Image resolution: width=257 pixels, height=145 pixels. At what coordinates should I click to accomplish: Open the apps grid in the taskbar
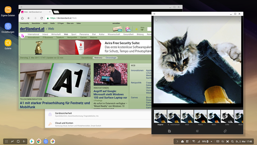coord(7,141)
